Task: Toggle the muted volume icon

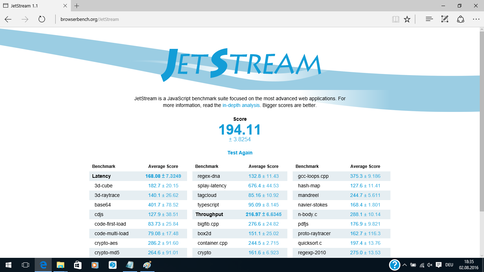Action: point(430,265)
